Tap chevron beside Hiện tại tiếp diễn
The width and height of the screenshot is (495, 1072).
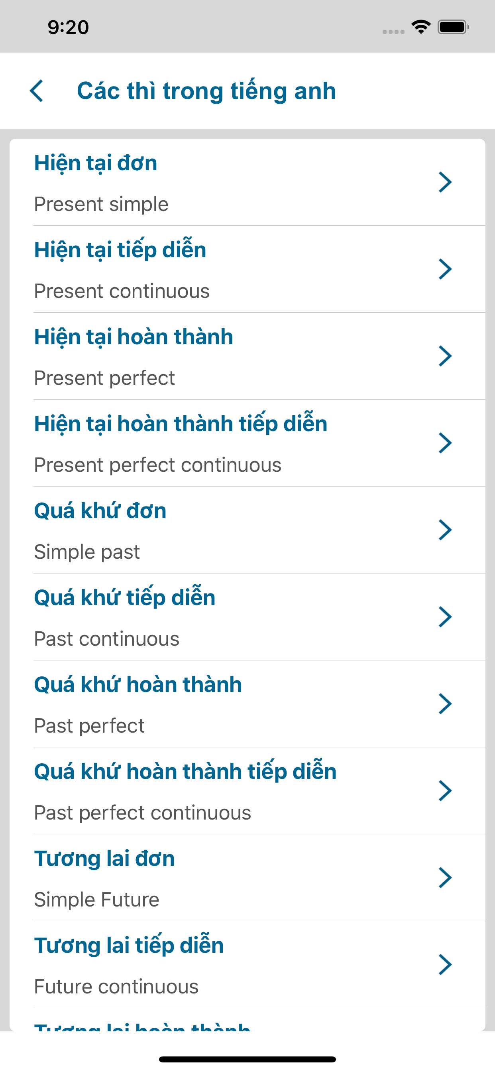445,269
